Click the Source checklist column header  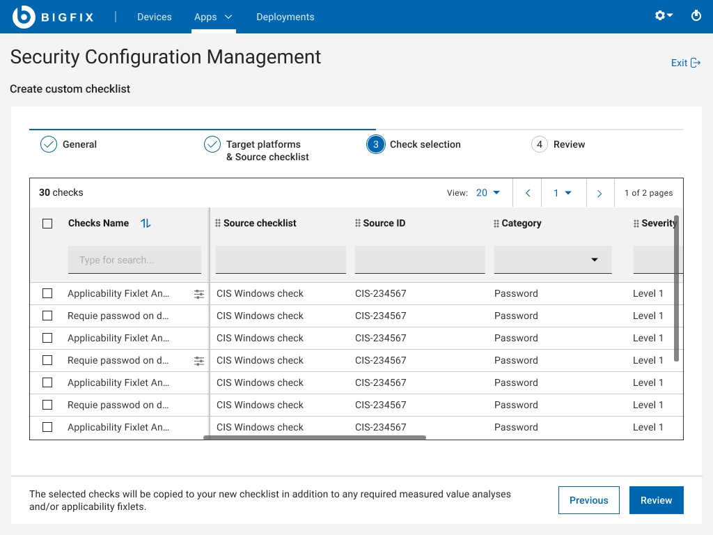(x=260, y=223)
